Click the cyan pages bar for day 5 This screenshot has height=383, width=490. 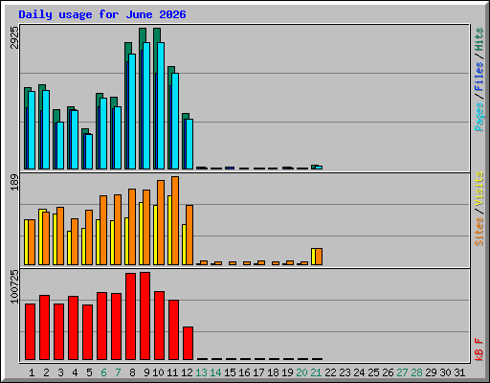pyautogui.click(x=89, y=151)
